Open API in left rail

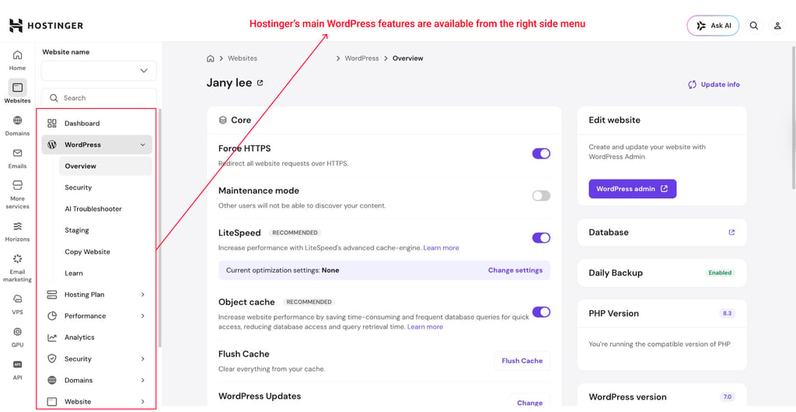point(17,369)
